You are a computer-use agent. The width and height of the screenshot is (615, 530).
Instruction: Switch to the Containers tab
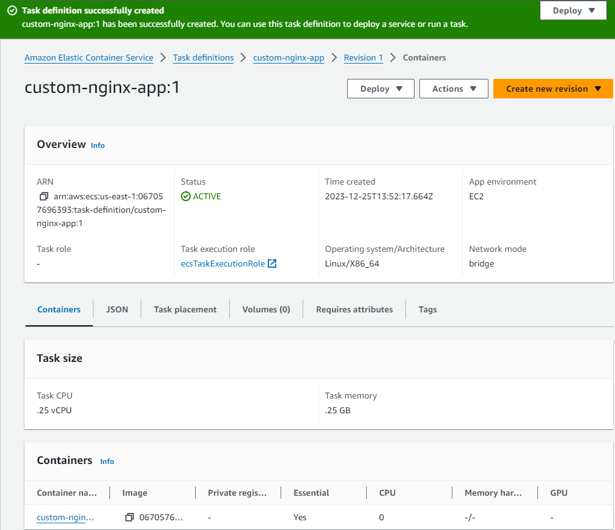59,309
